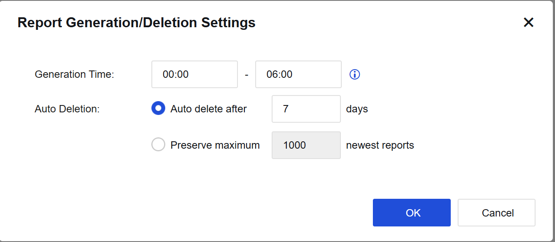Click the 00:00 start time field
555x242 pixels.
coord(195,74)
